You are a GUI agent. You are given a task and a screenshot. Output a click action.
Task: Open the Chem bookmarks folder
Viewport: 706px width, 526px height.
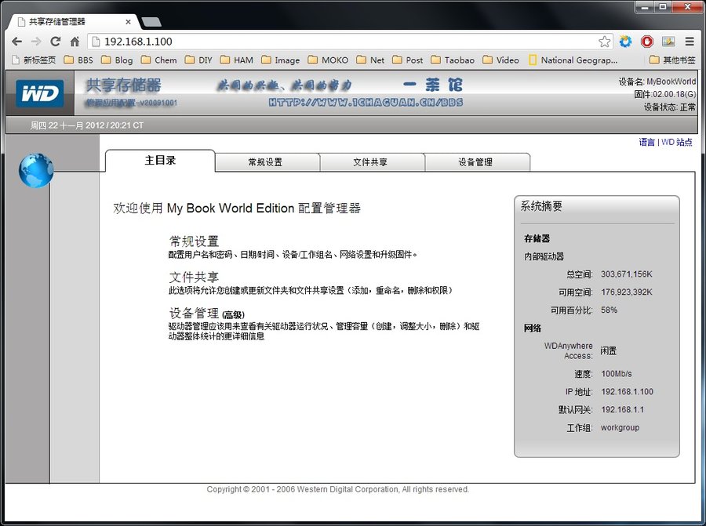click(159, 60)
